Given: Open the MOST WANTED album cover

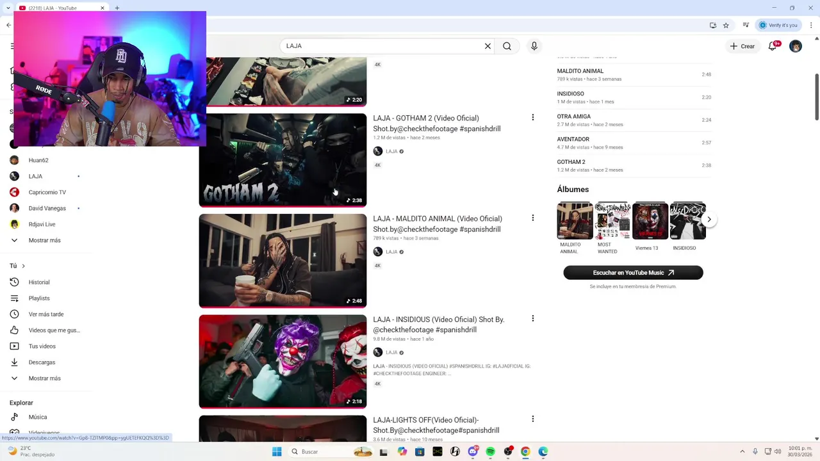Looking at the screenshot, I should pos(612,220).
